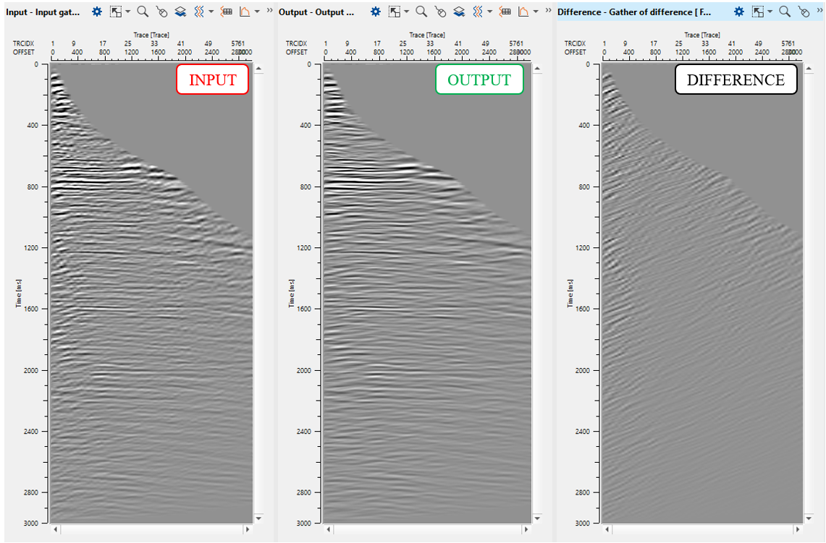Click the layers icon in Input panel
This screenshot has width=826, height=543.
(x=180, y=12)
